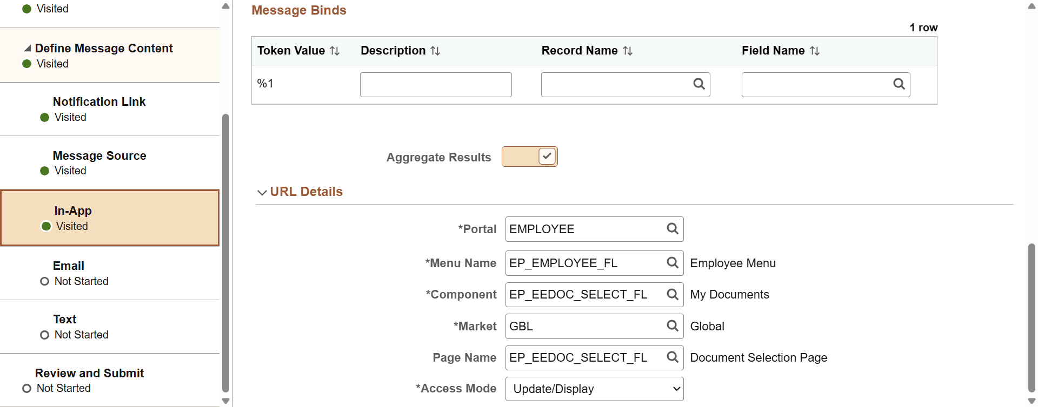Screen dimensions: 1038x407
Task: Open the Component lookup search icon
Action: (x=672, y=295)
